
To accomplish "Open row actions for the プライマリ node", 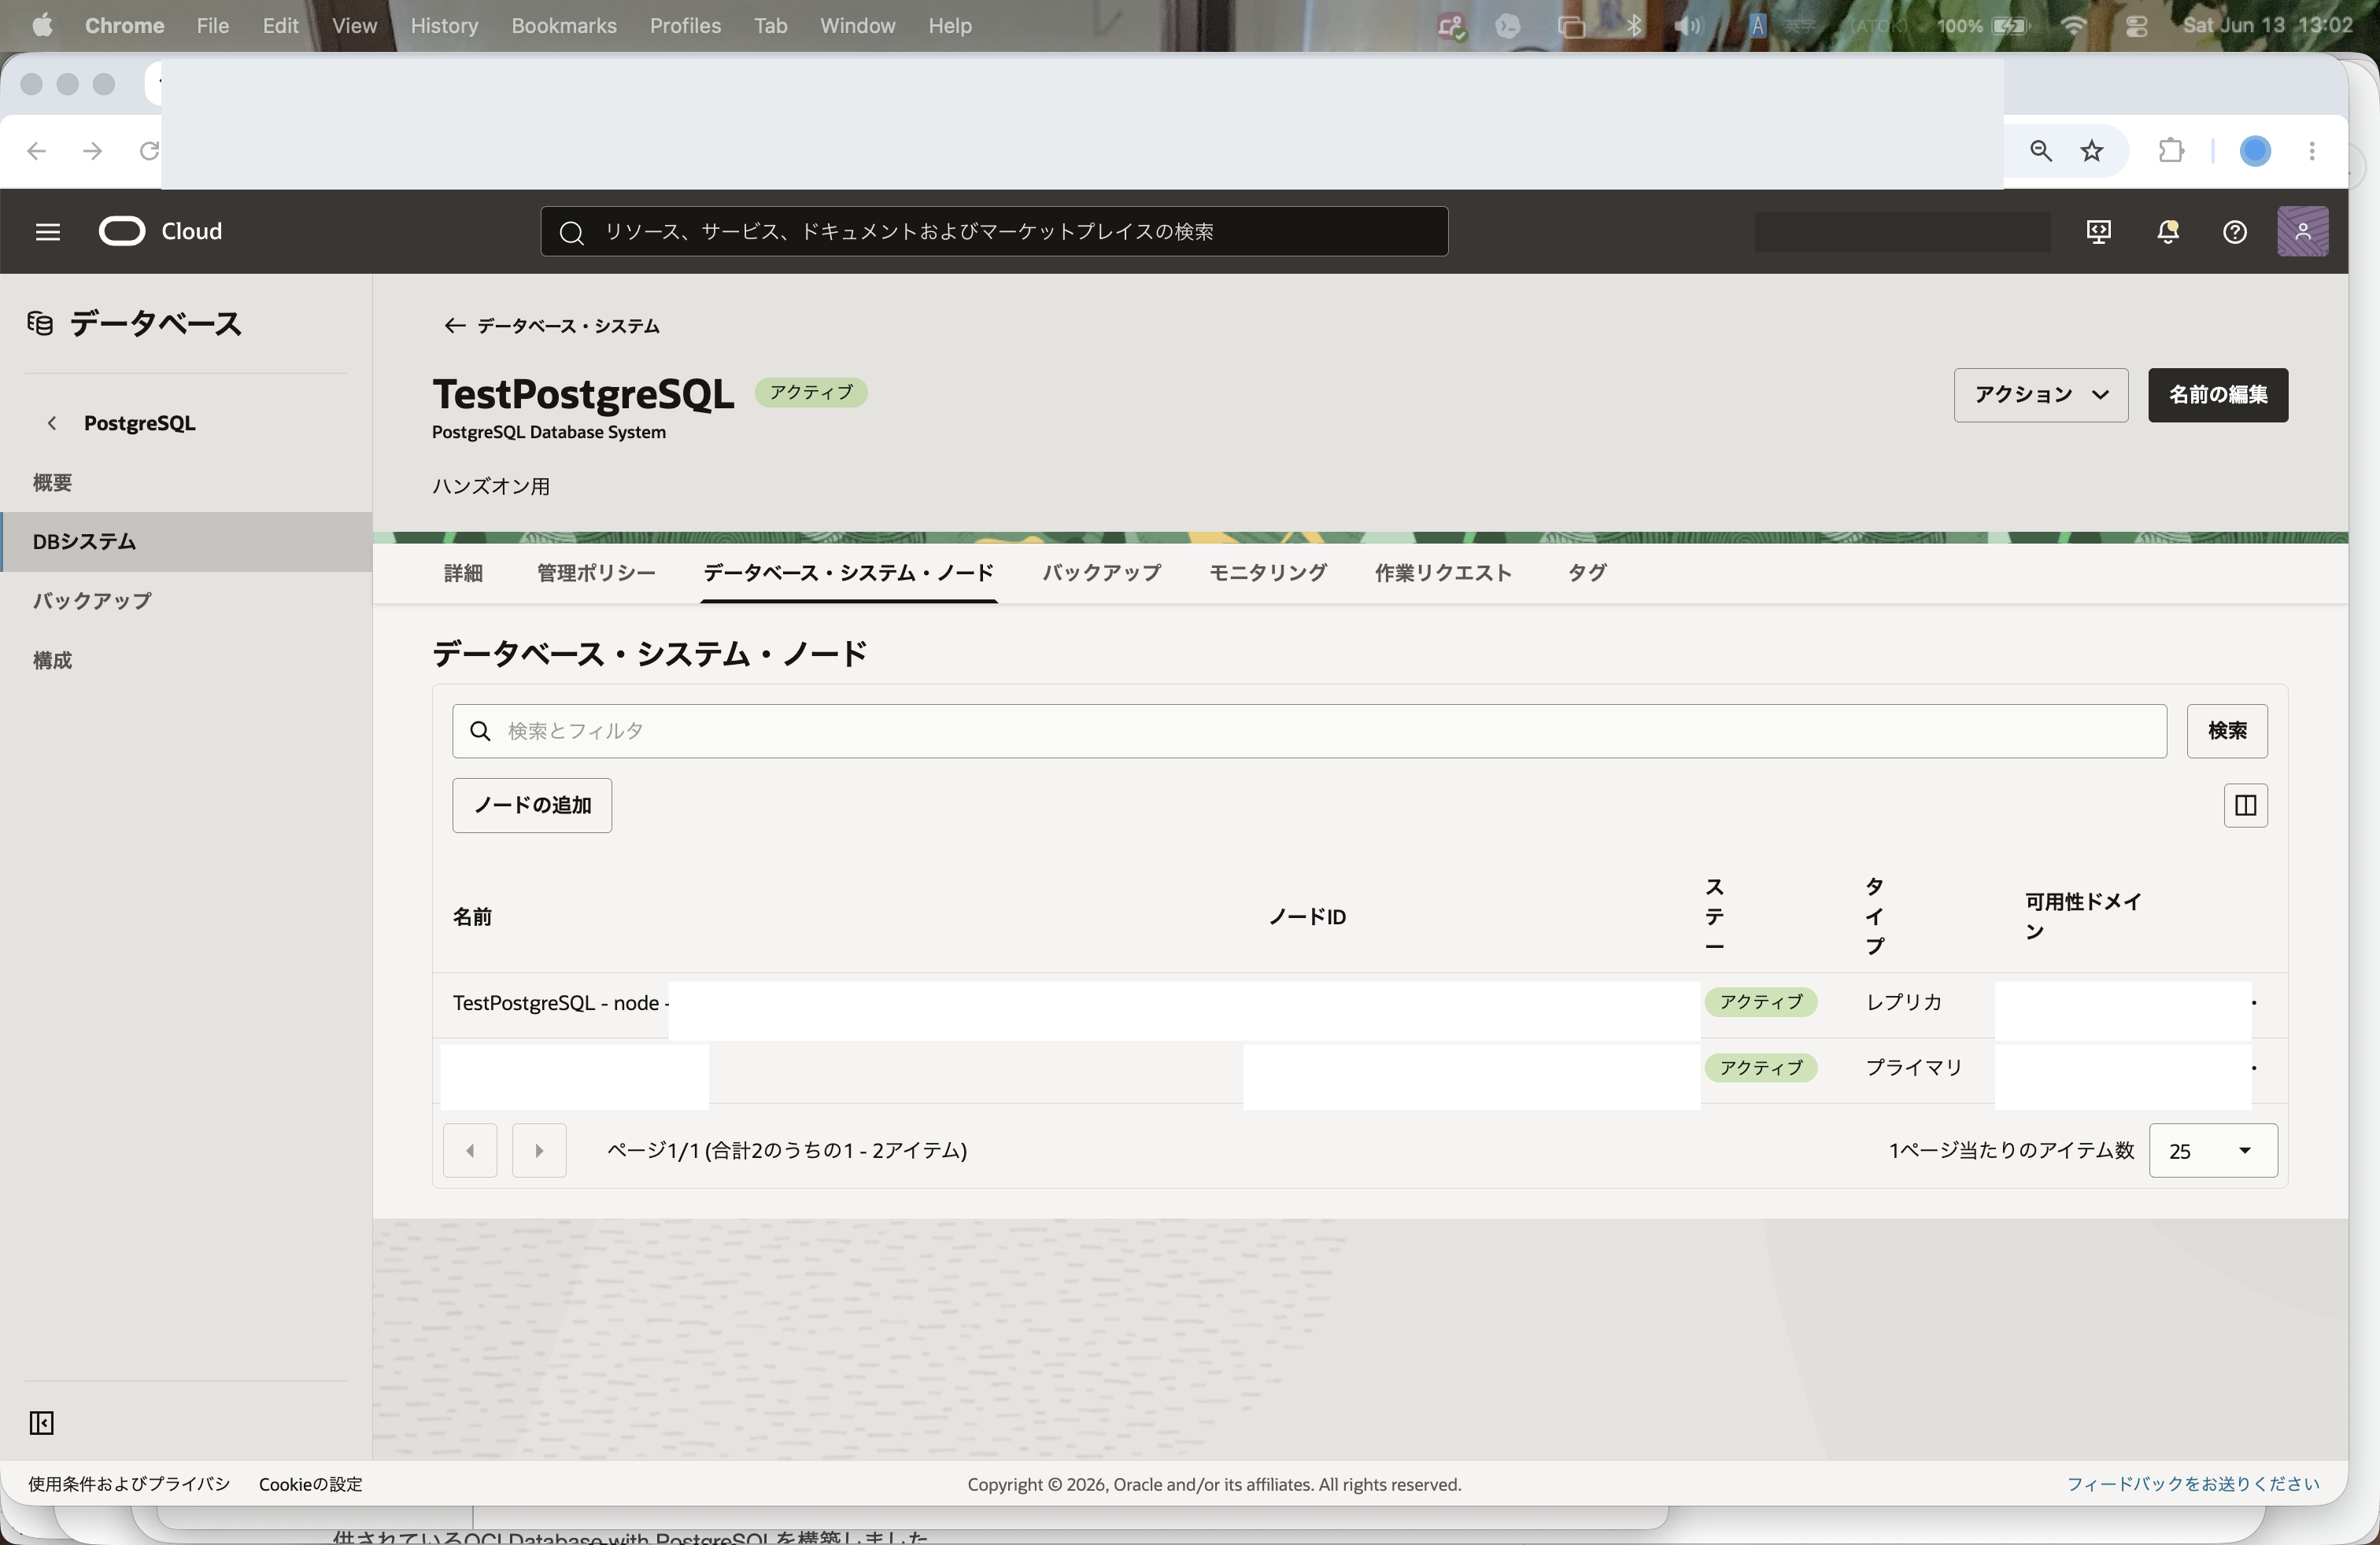I will [2253, 1068].
